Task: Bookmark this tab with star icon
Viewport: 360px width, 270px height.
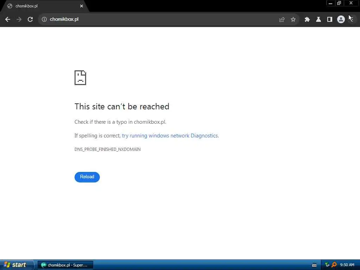Action: click(x=293, y=20)
